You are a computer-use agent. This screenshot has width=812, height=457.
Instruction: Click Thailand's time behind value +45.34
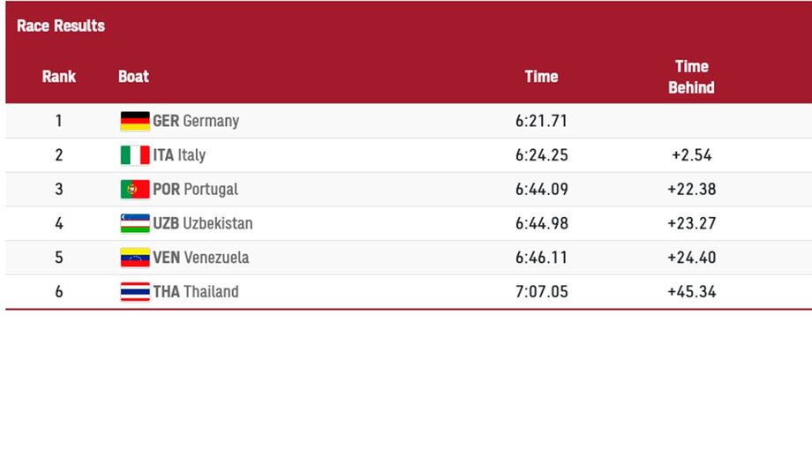[691, 291]
